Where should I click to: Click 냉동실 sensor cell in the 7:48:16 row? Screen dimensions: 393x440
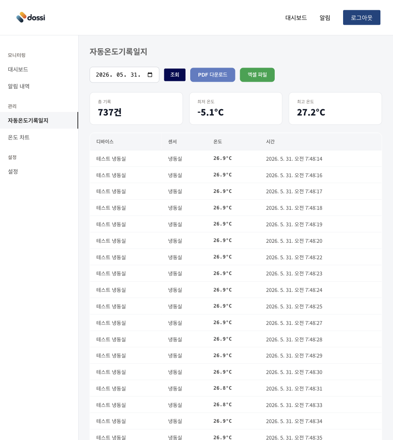click(x=175, y=175)
